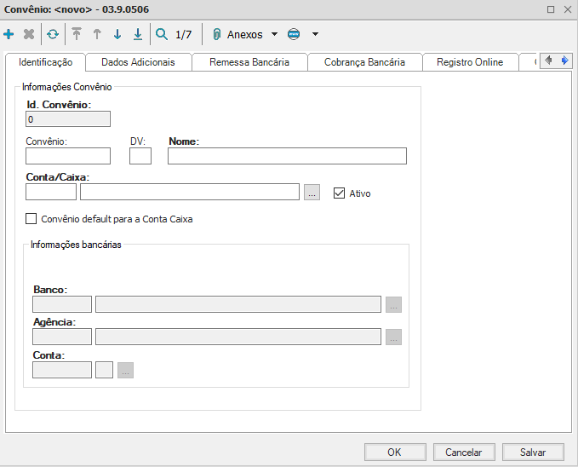Switch to Dados Adicionais tab

click(138, 62)
